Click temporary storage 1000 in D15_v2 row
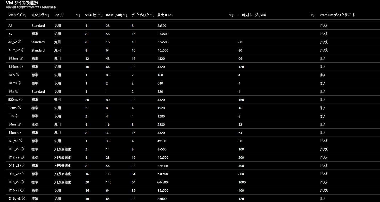 (242, 182)
